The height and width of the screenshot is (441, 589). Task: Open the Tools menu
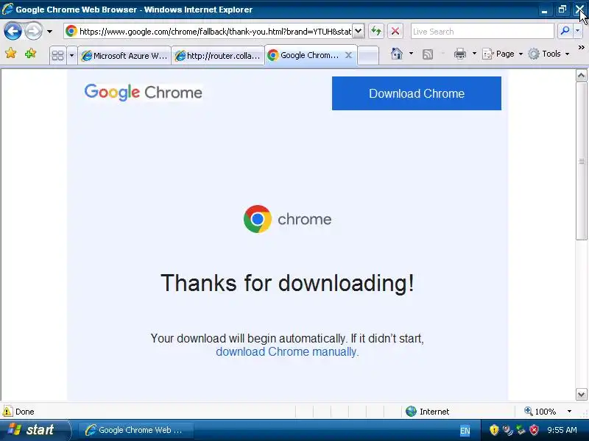click(x=549, y=54)
